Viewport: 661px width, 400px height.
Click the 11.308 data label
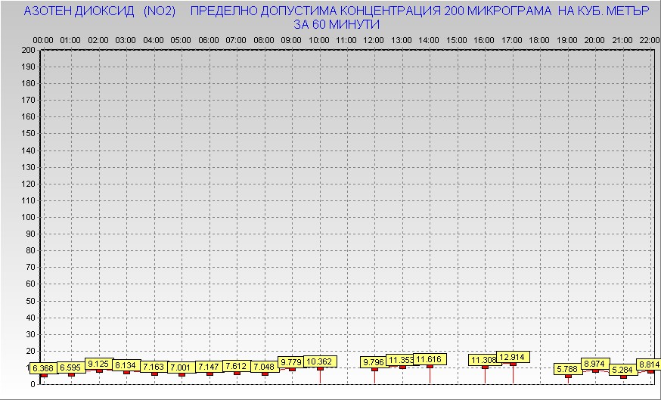(x=484, y=360)
